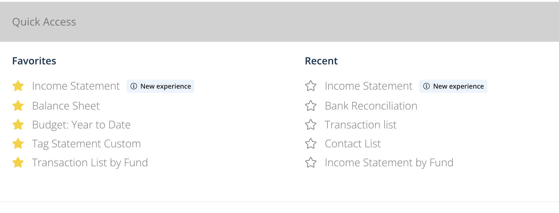This screenshot has height=213, width=559.
Task: Add Transaction list to favorites via star
Action: coord(311,125)
